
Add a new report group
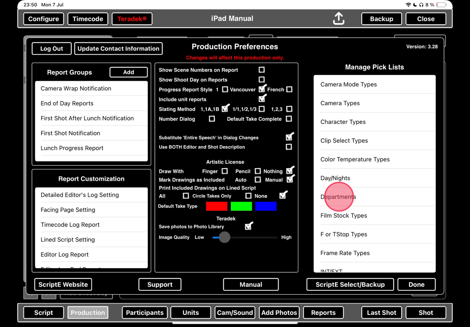pyautogui.click(x=128, y=72)
